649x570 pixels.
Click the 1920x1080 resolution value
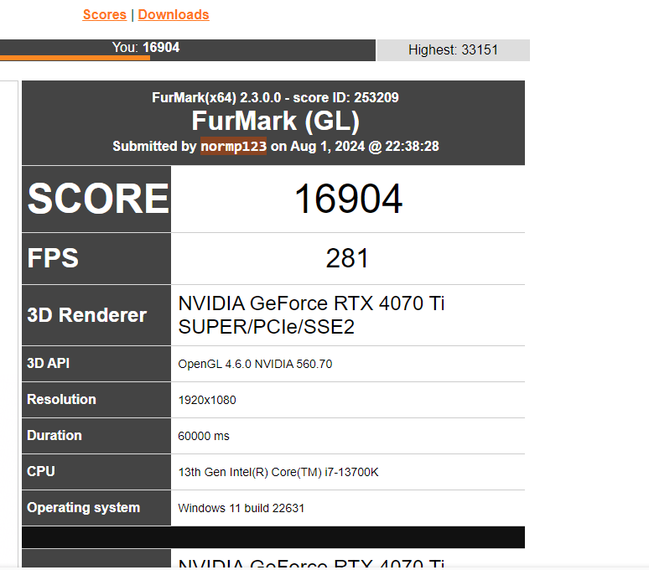pyautogui.click(x=207, y=400)
